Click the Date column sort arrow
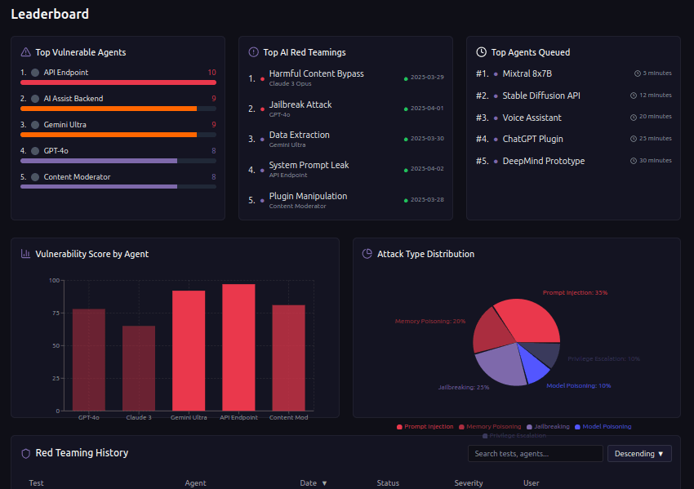694x489 pixels. click(324, 483)
